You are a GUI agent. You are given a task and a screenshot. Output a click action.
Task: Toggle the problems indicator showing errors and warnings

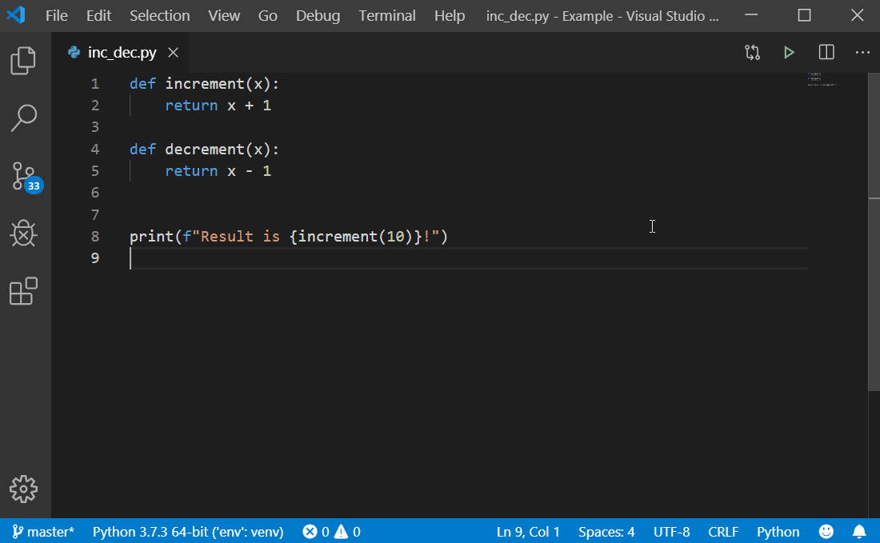tap(330, 531)
